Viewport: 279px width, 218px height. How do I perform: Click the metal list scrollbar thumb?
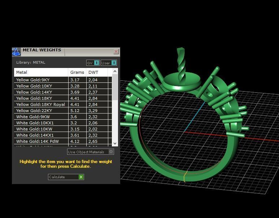pos(115,87)
